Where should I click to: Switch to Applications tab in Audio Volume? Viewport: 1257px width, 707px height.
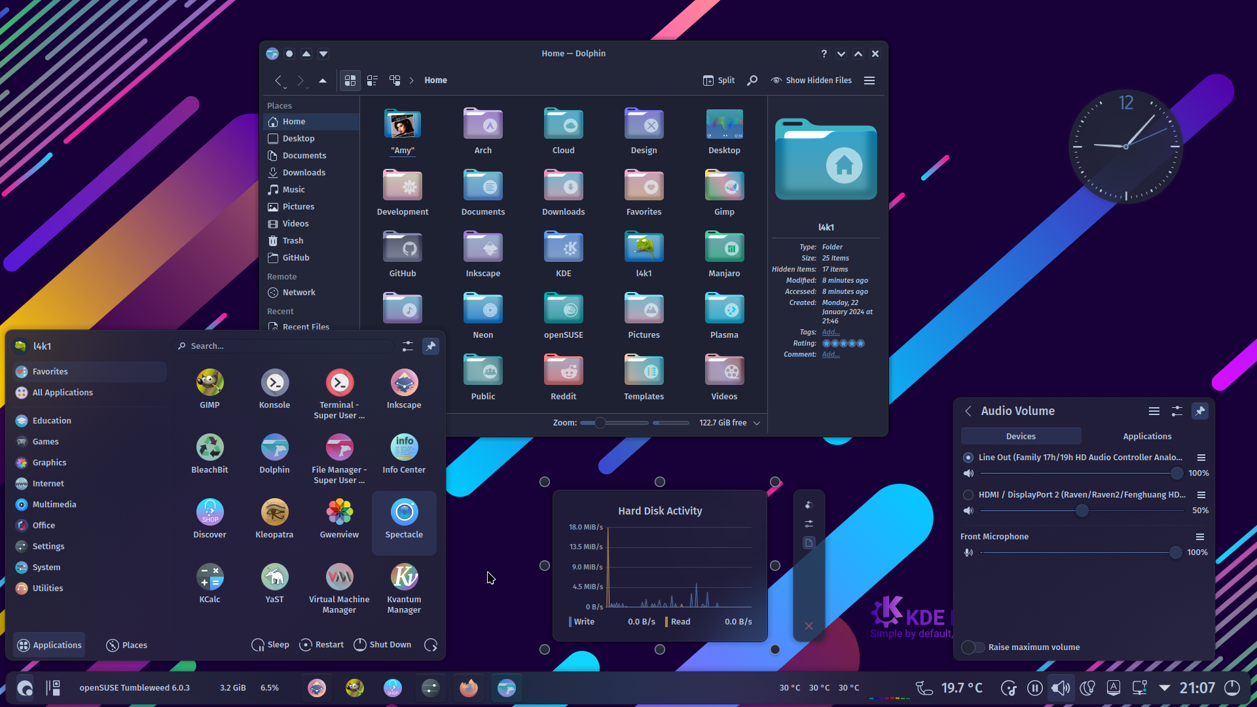pyautogui.click(x=1147, y=436)
